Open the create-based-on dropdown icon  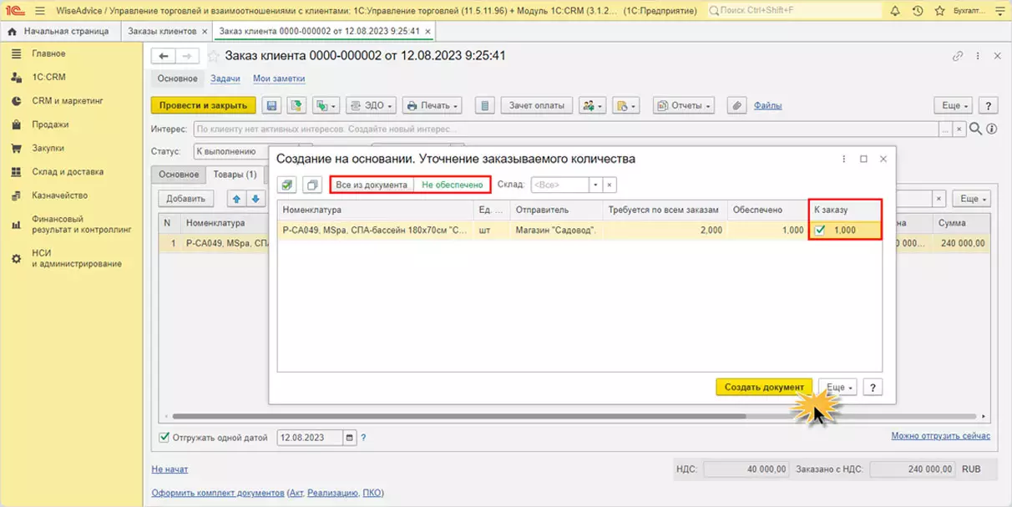(x=325, y=106)
